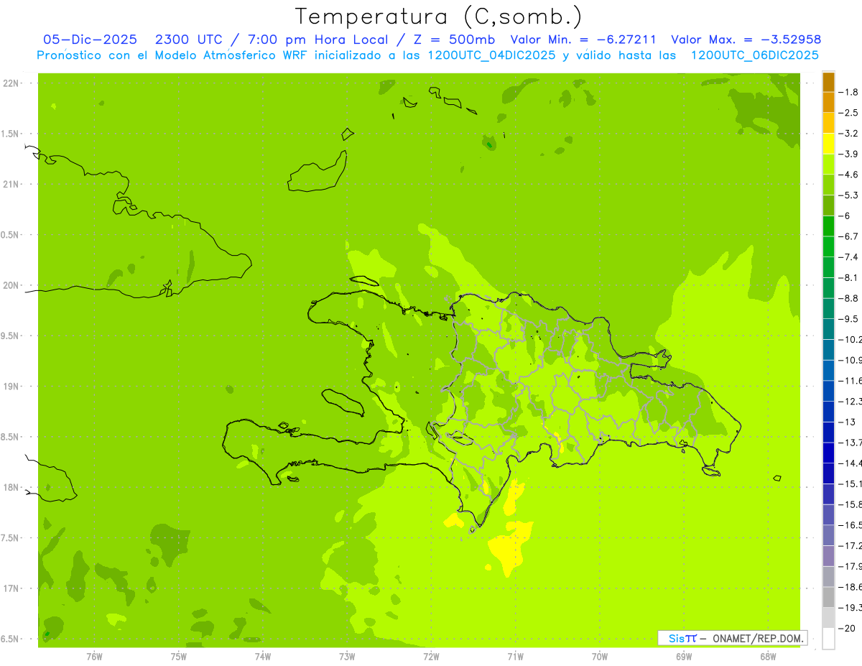Click the '-20' color bar value

click(x=848, y=629)
